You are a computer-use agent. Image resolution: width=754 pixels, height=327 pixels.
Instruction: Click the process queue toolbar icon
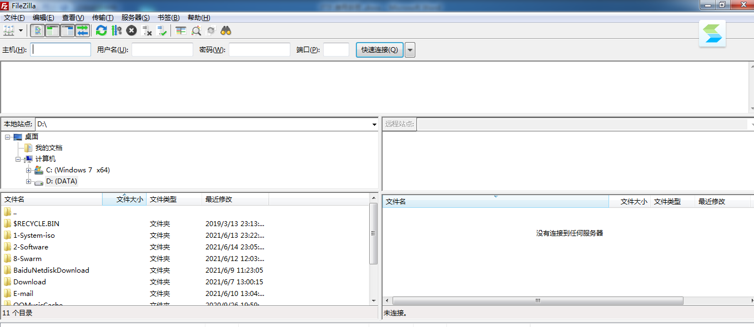(116, 30)
